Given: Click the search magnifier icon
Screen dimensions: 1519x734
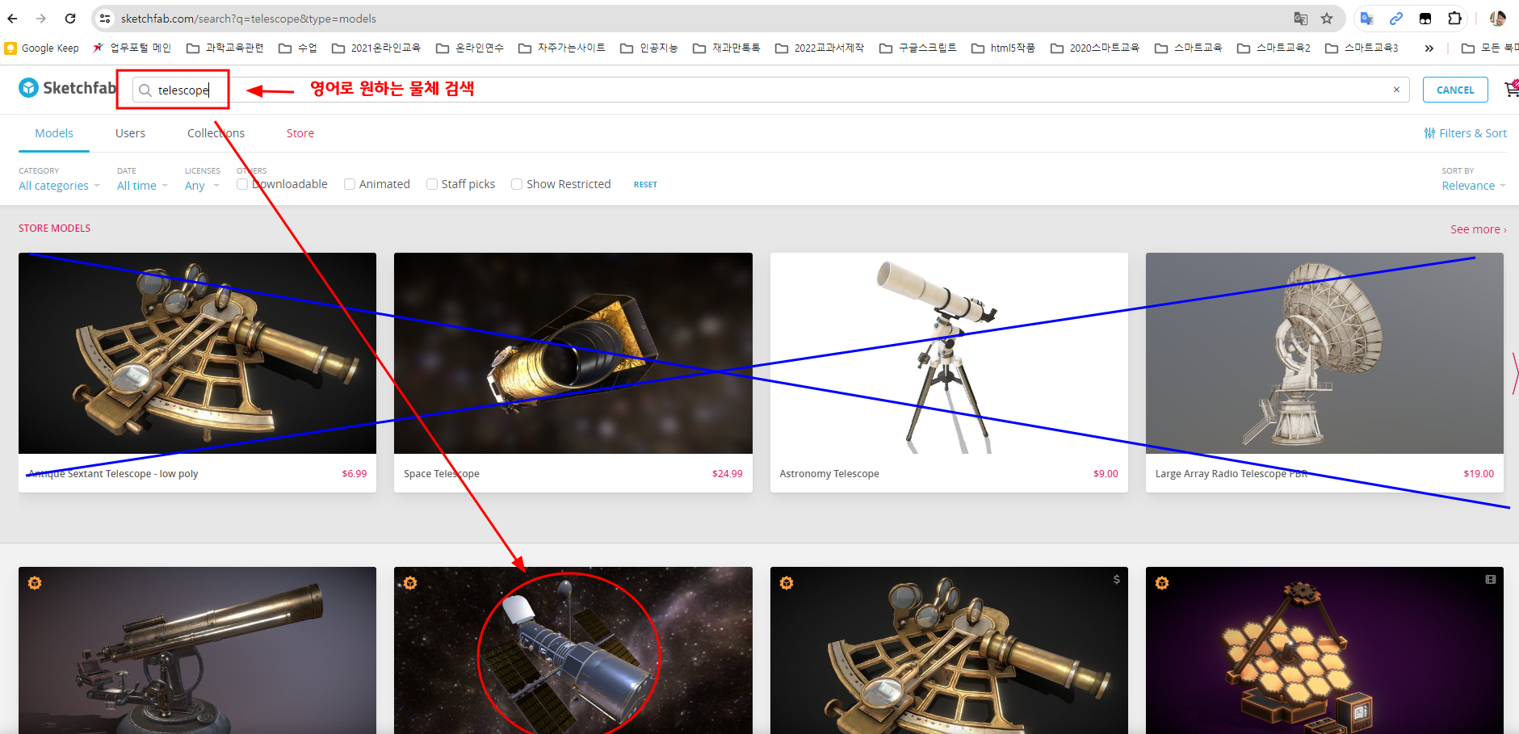Looking at the screenshot, I should [145, 90].
